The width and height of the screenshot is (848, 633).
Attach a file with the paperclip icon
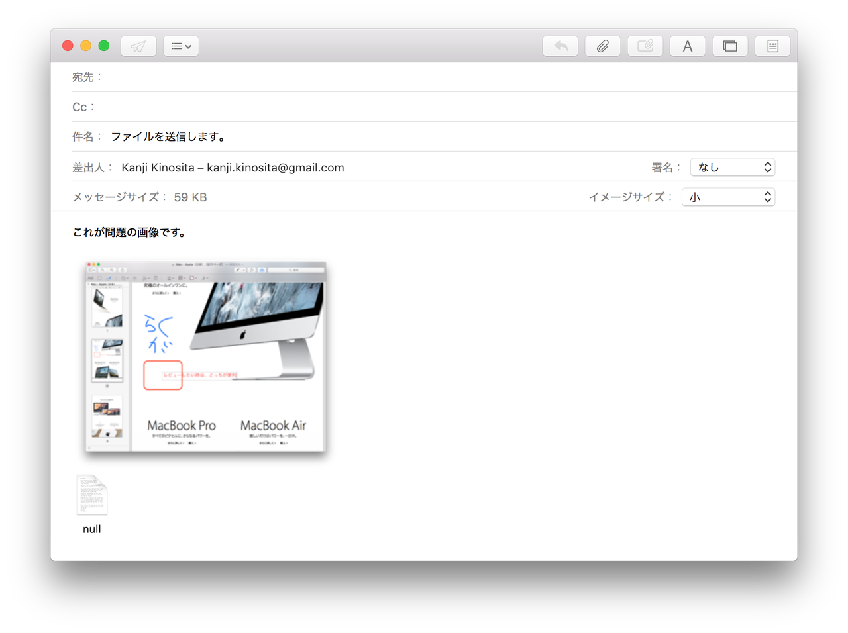click(x=603, y=46)
